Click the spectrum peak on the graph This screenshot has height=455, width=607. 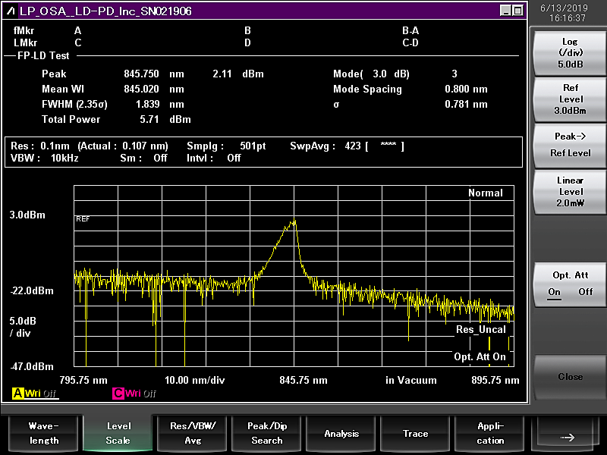(293, 221)
